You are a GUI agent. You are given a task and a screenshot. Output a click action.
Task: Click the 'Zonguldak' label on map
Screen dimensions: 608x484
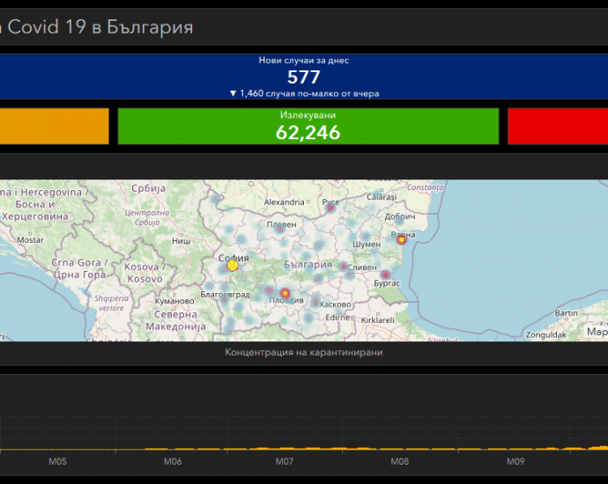(x=546, y=334)
